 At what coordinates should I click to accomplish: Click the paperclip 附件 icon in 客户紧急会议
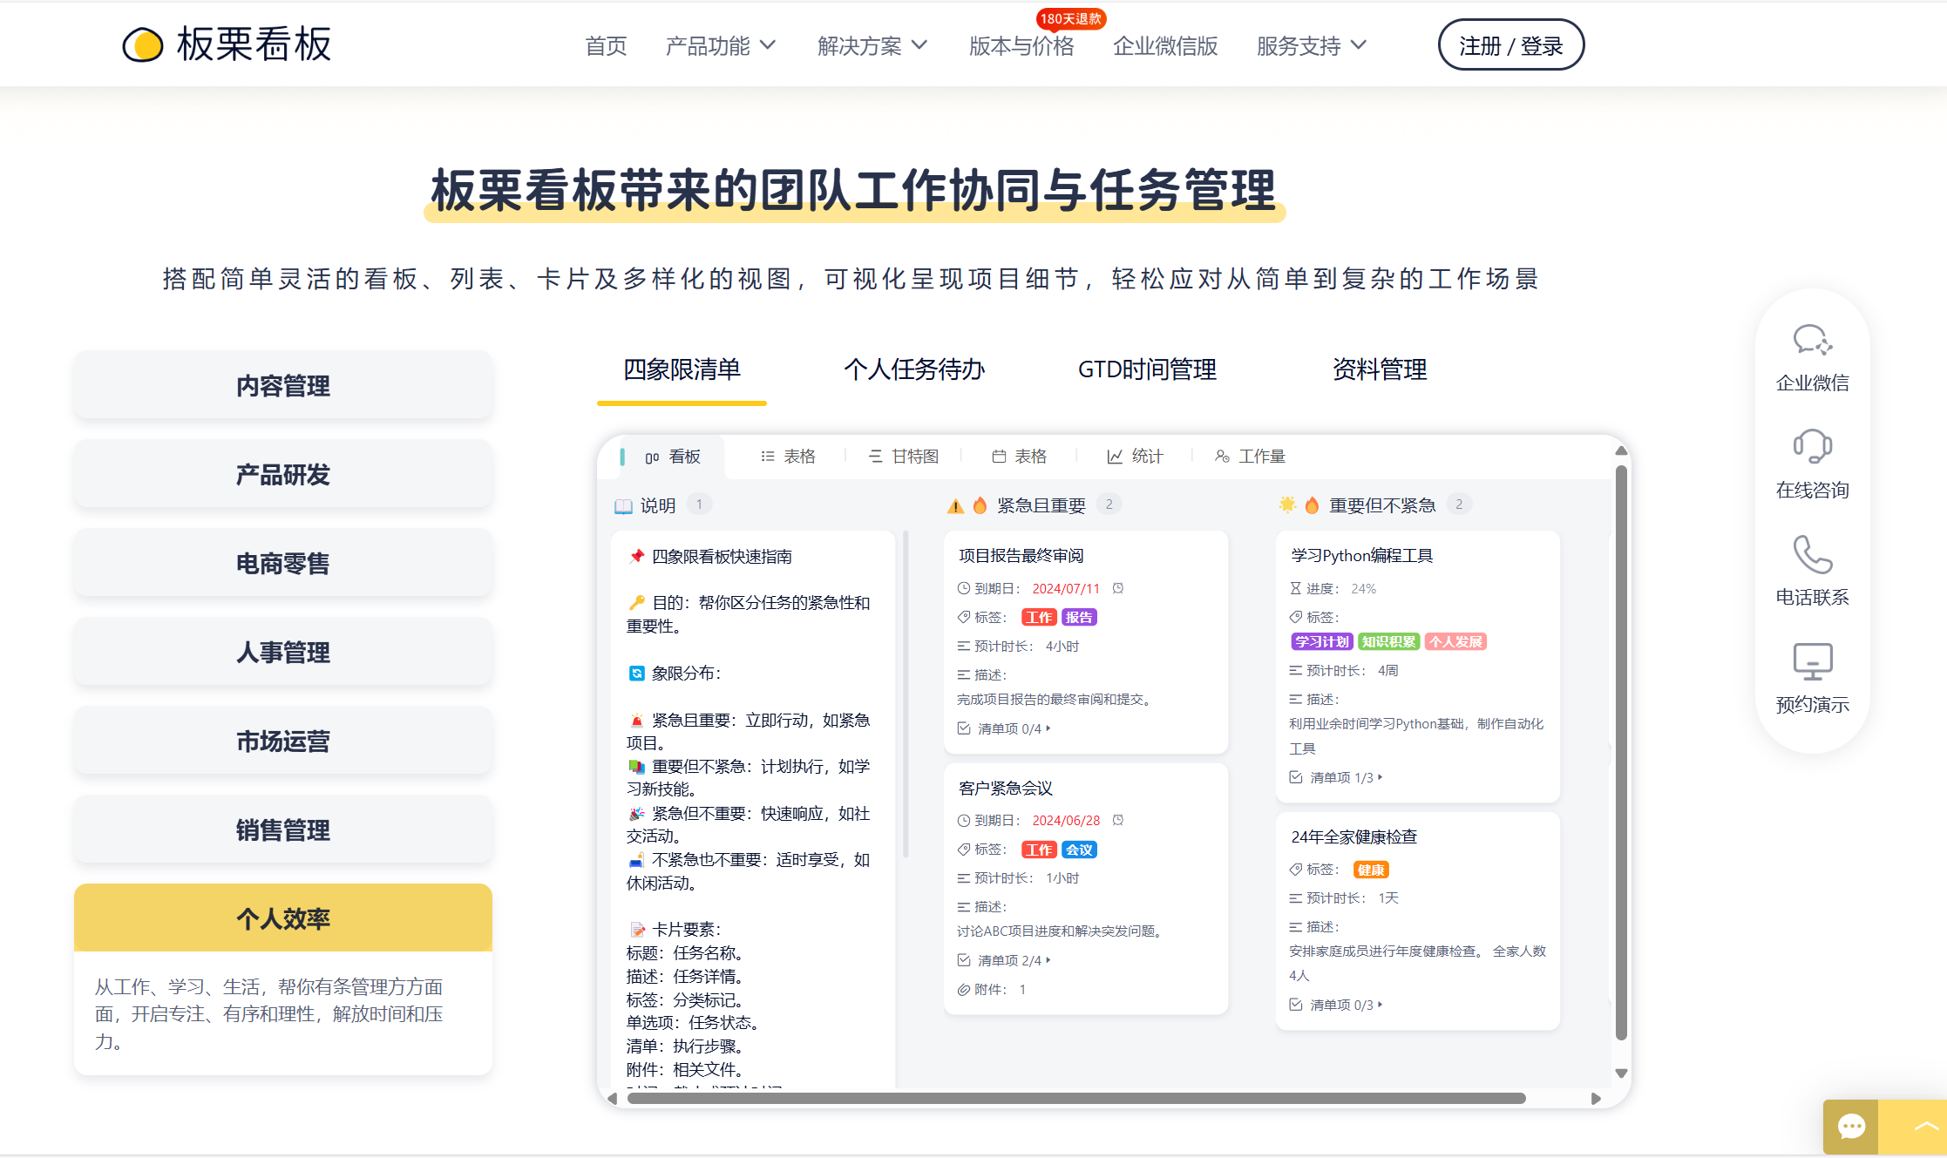click(963, 990)
